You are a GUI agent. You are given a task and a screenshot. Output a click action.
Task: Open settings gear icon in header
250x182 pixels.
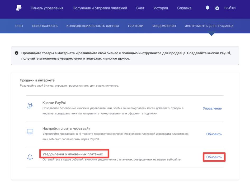coord(217,8)
